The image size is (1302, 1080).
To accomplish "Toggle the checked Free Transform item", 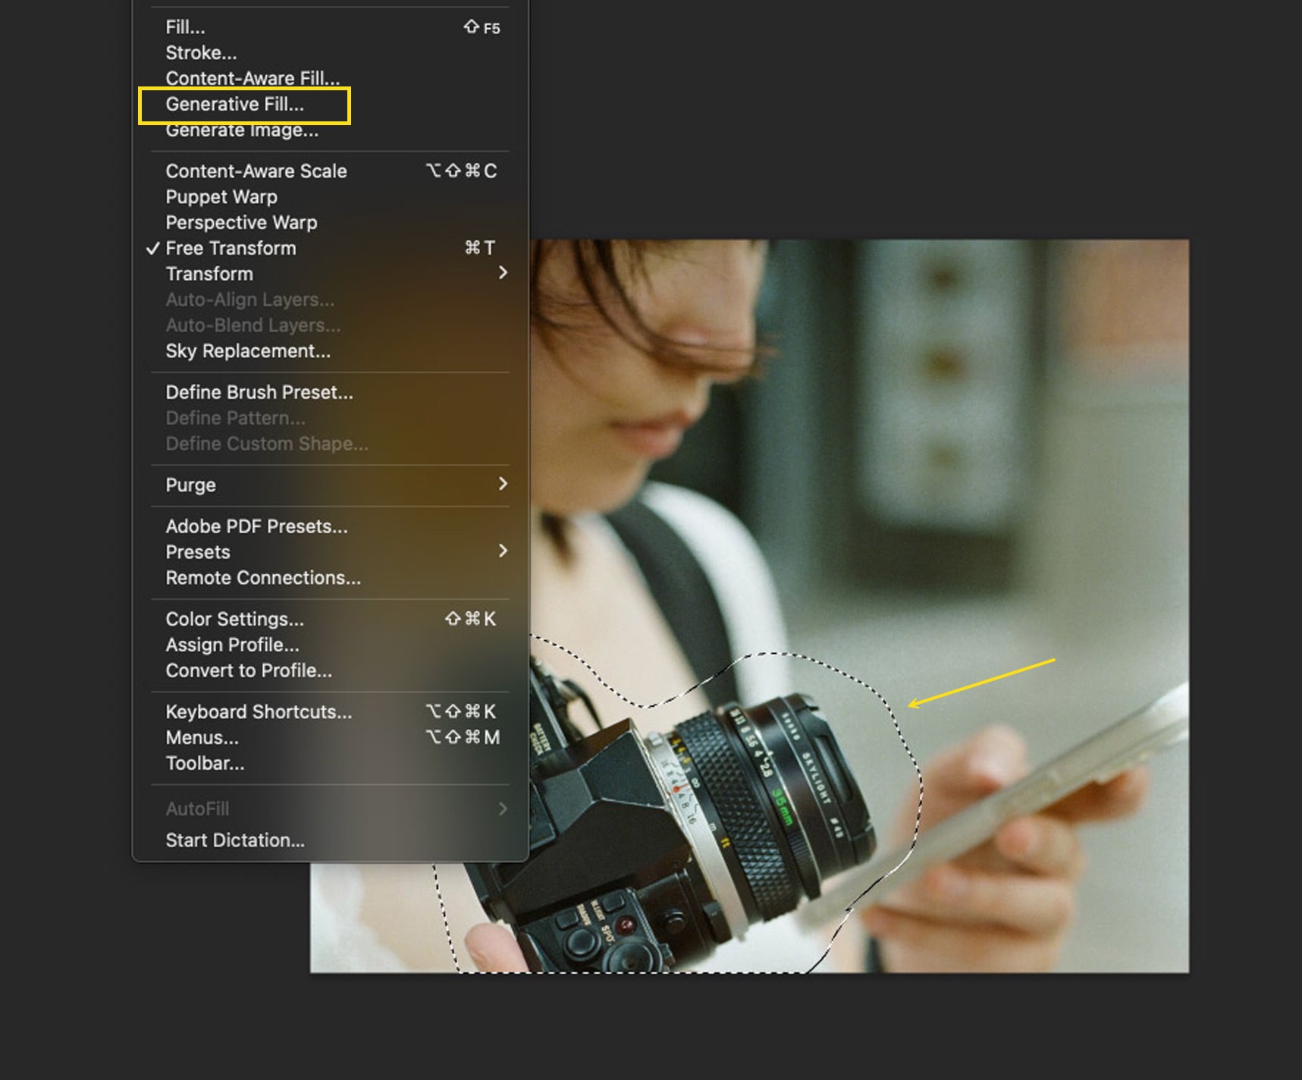I will [231, 249].
